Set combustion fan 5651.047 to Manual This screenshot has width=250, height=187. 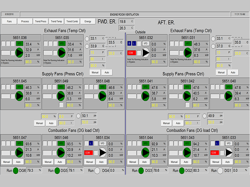click(x=7, y=162)
